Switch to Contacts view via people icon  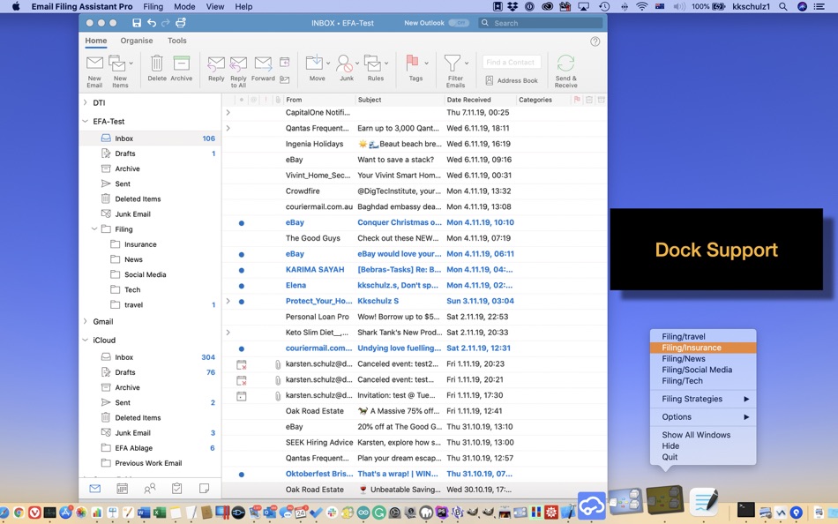coord(150,488)
